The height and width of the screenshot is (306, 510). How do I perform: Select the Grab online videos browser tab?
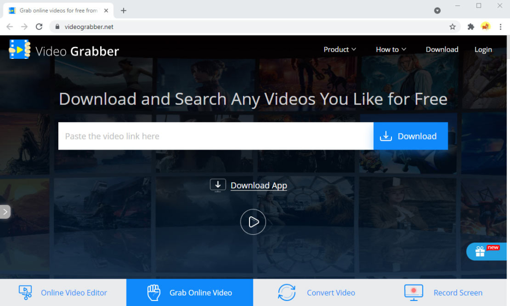pos(59,10)
